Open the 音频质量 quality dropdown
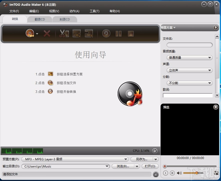The height and width of the screenshot is (181, 221). coord(189,57)
